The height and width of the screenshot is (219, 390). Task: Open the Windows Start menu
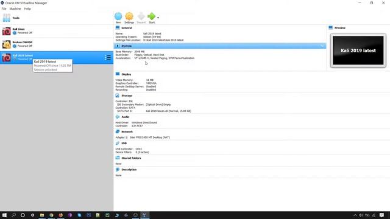tap(4, 215)
